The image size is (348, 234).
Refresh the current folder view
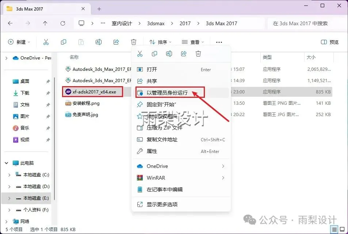[x=63, y=23]
